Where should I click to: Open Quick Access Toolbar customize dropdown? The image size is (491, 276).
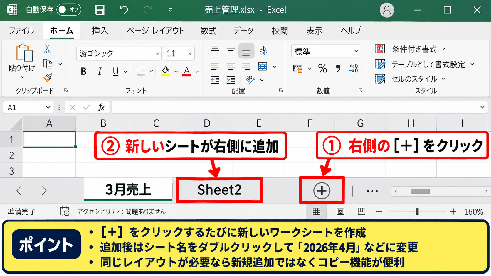(170, 10)
